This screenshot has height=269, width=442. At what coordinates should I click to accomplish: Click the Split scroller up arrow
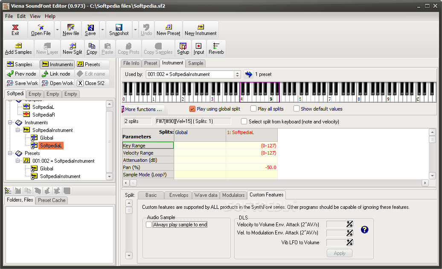(129, 203)
